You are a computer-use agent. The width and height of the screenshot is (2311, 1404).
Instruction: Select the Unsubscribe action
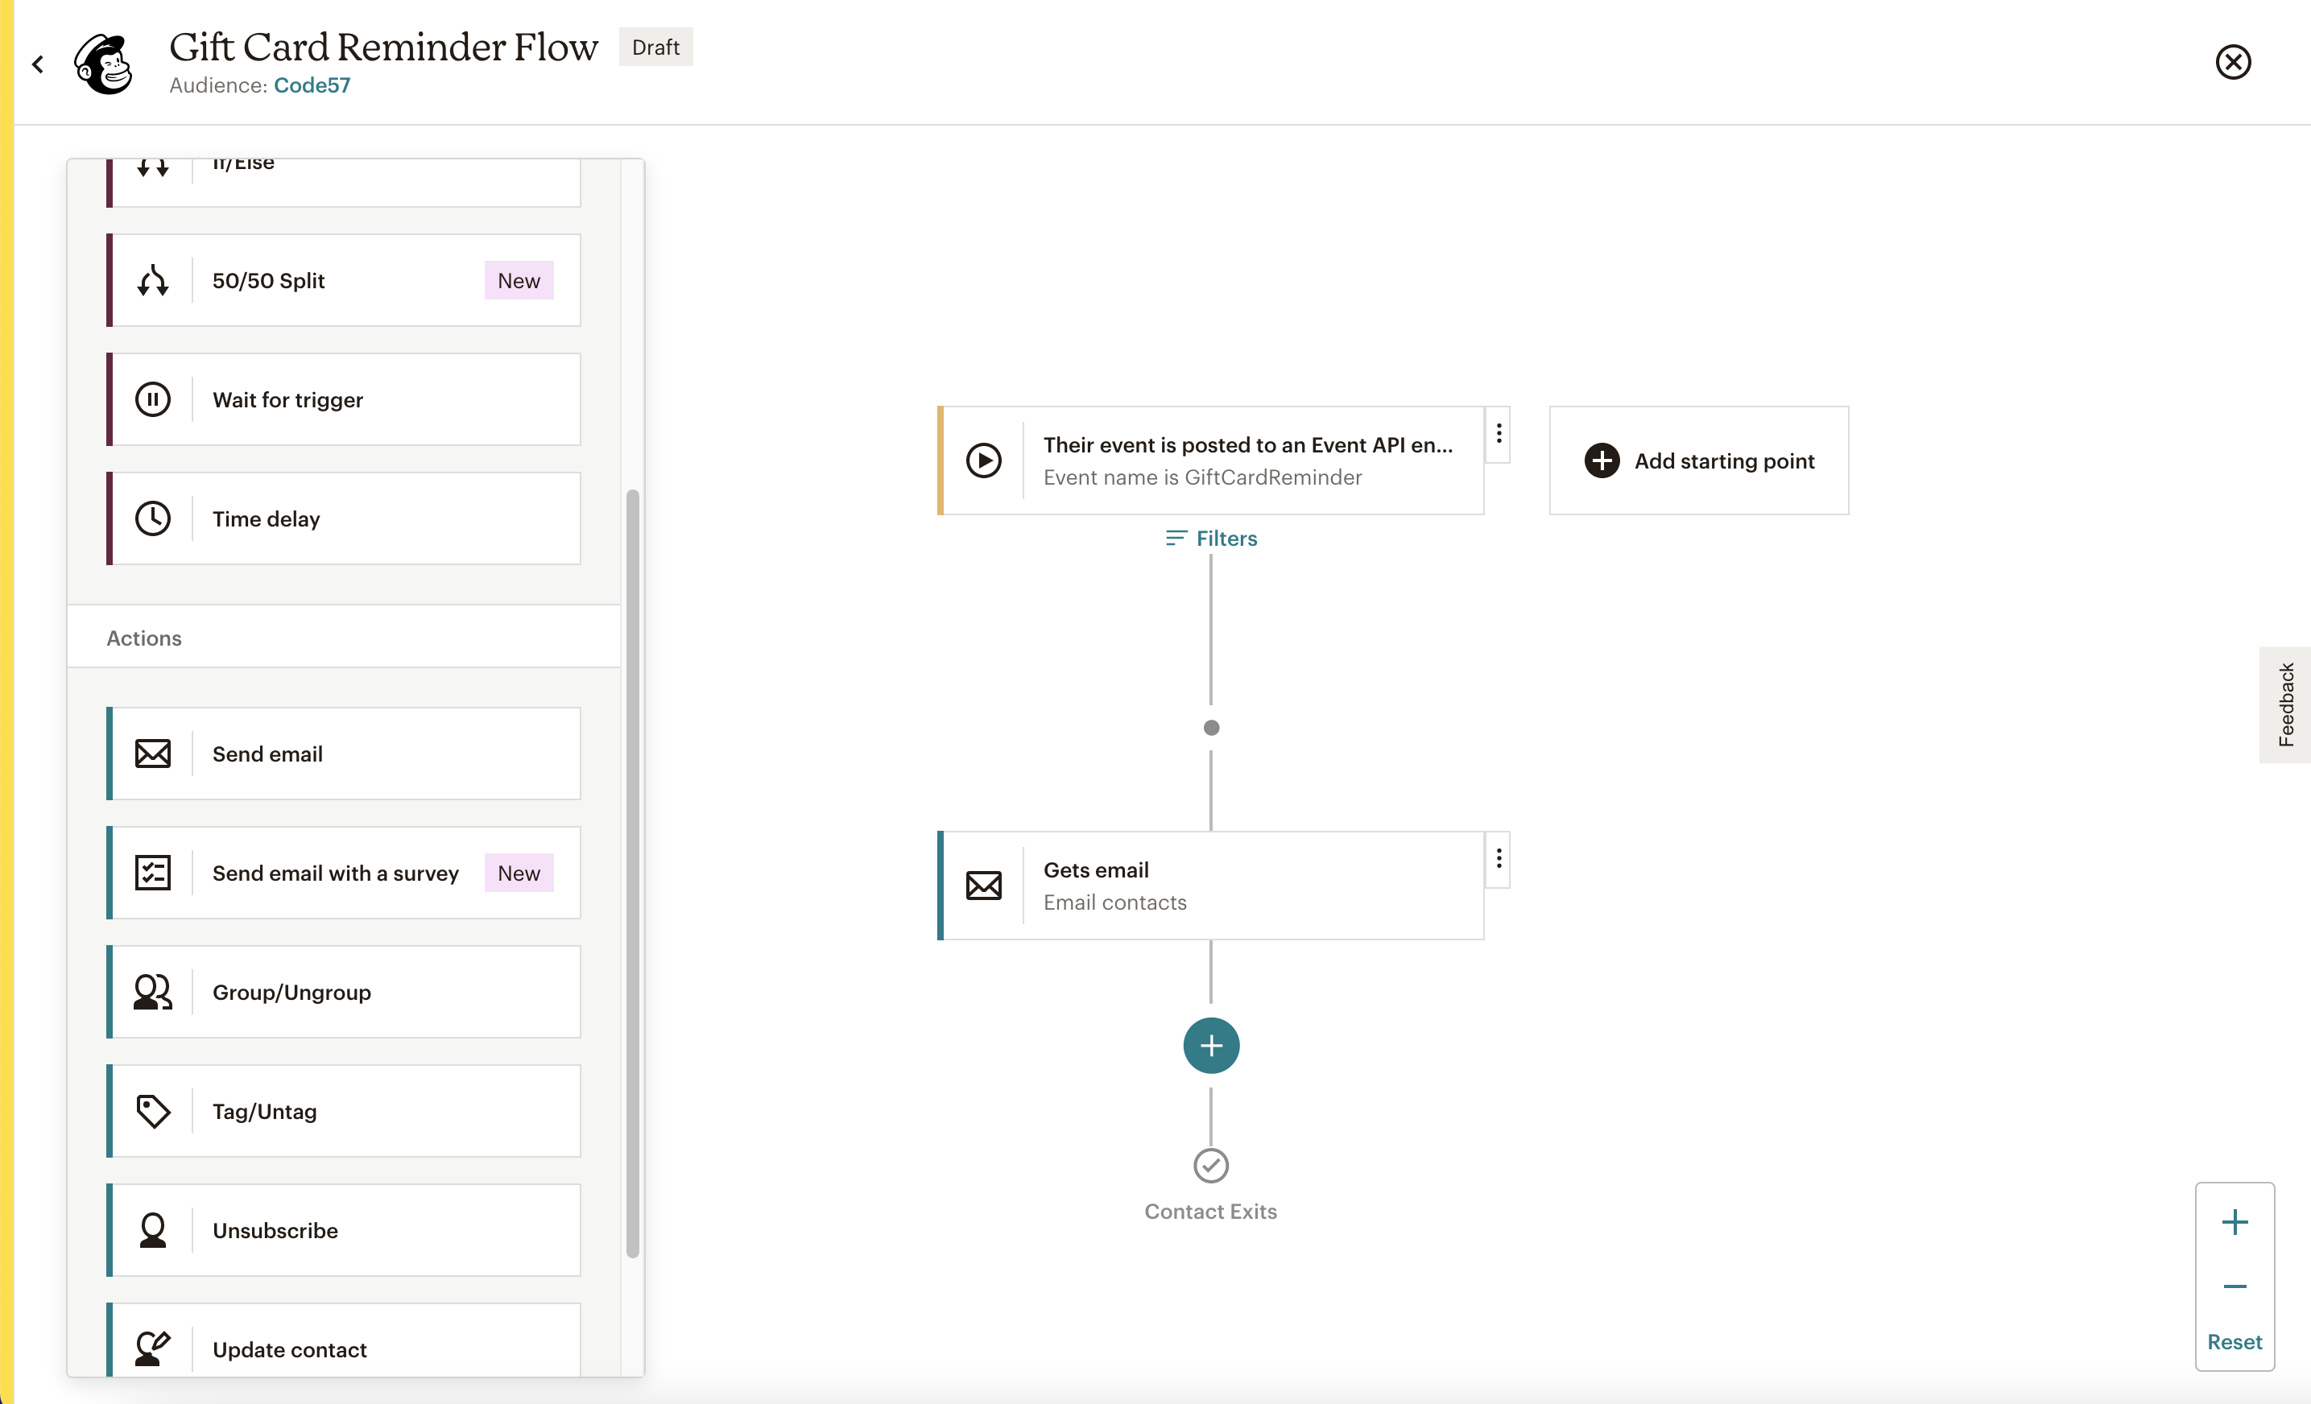point(343,1230)
